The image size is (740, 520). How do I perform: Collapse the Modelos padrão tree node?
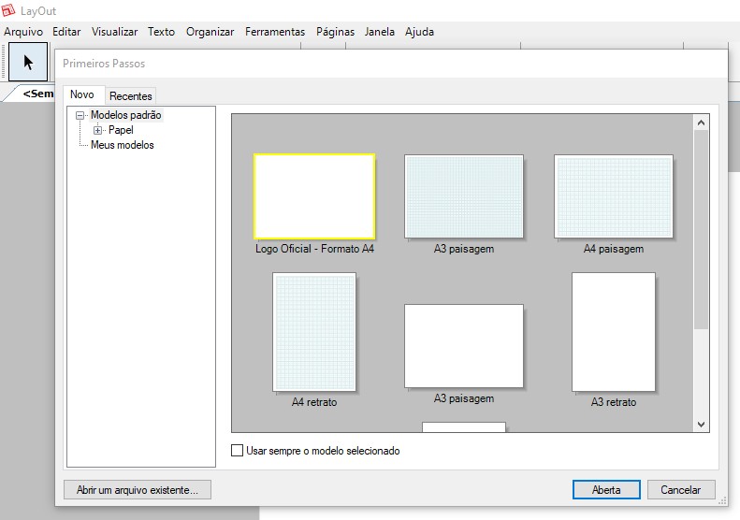80,115
